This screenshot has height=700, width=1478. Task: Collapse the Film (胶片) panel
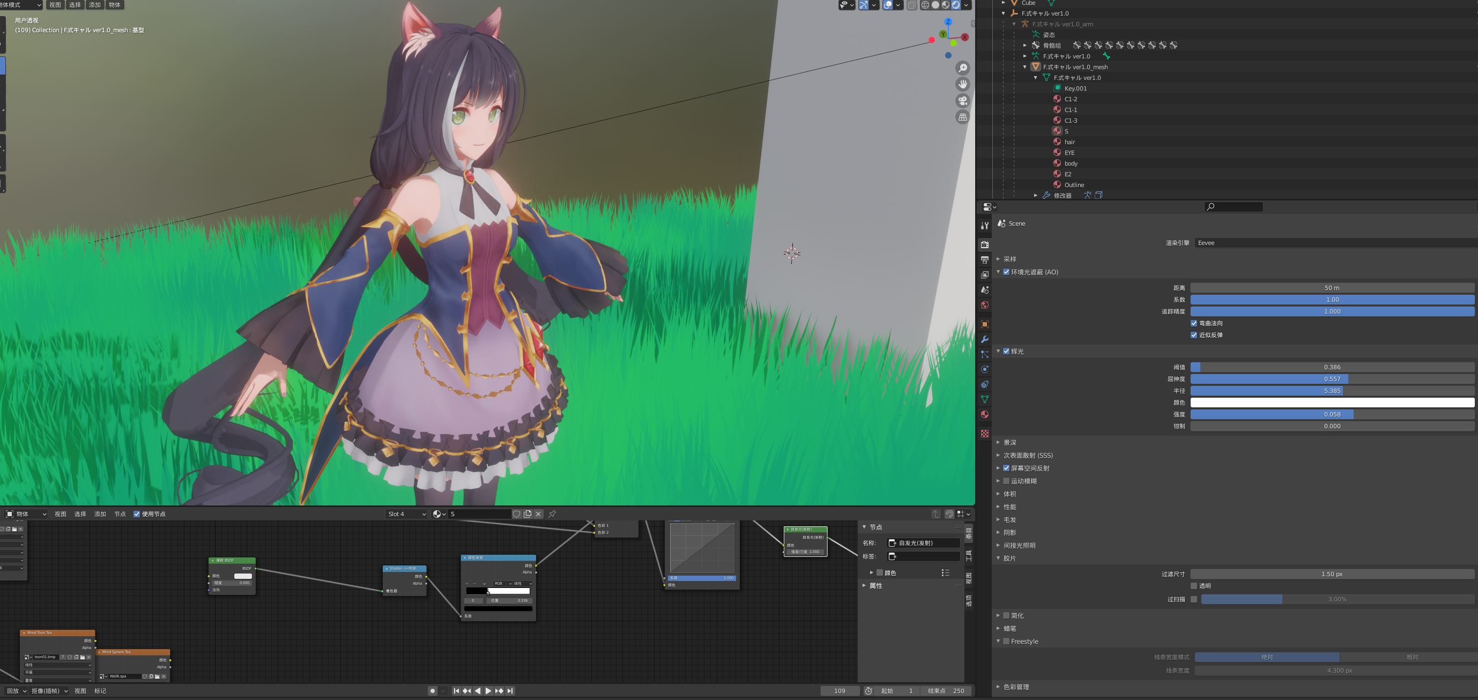998,558
